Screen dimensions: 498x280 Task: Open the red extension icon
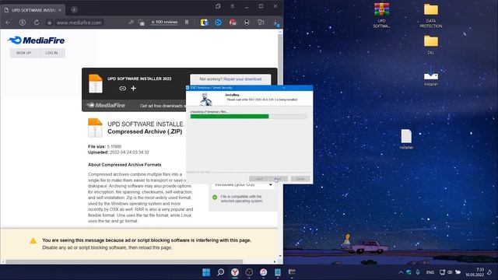[233, 23]
